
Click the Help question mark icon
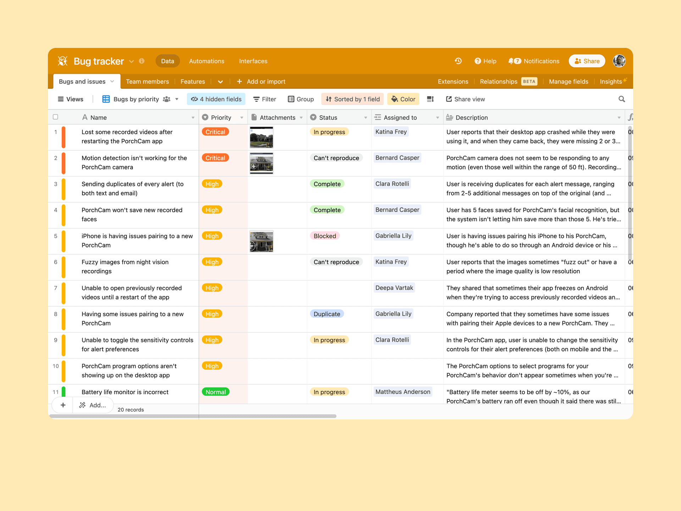point(477,61)
